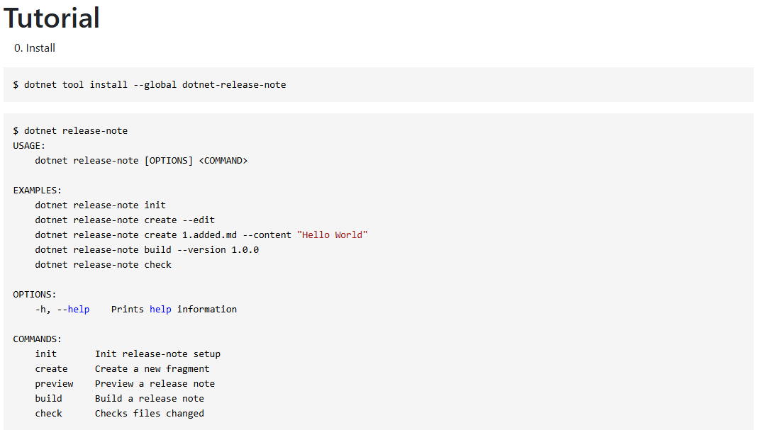Click the OPTIONS: label
Screen dimensions: 758x430
pyautogui.click(x=35, y=295)
